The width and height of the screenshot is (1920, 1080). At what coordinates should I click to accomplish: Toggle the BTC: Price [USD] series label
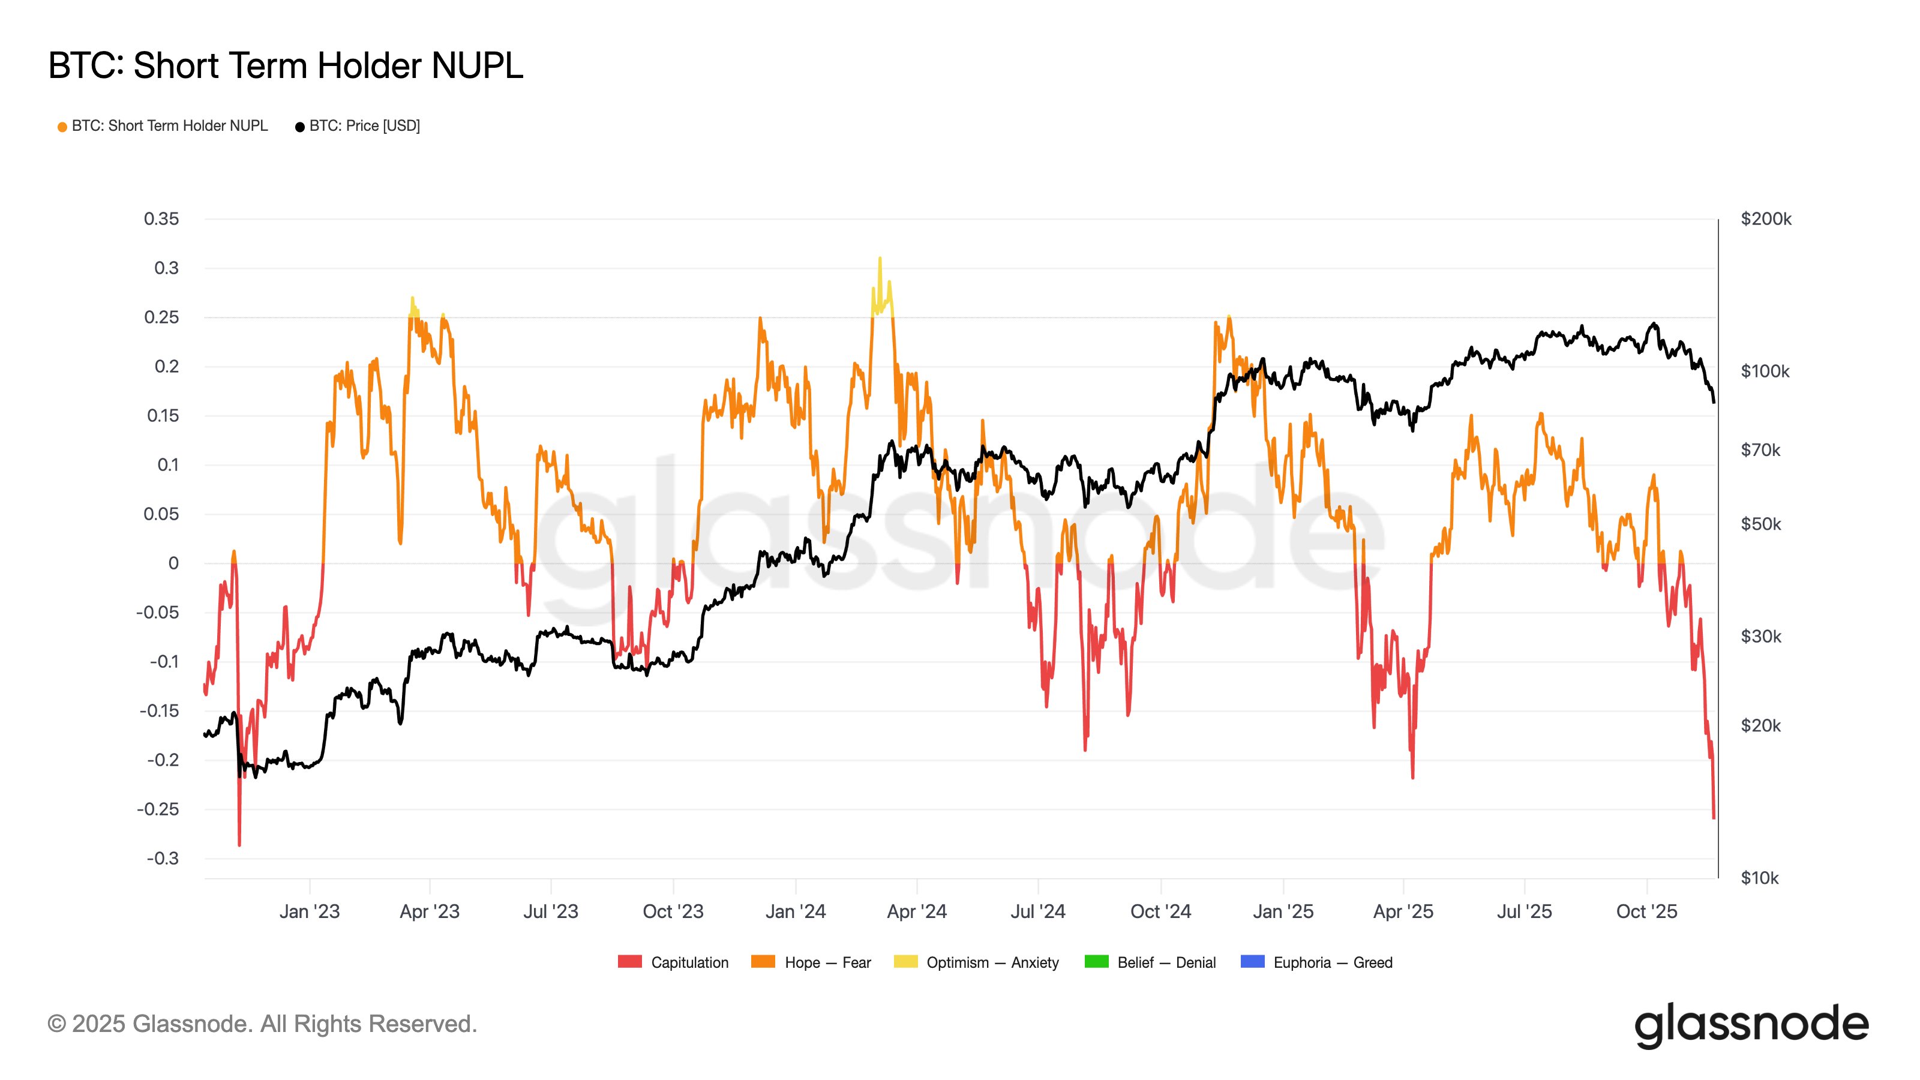point(364,126)
